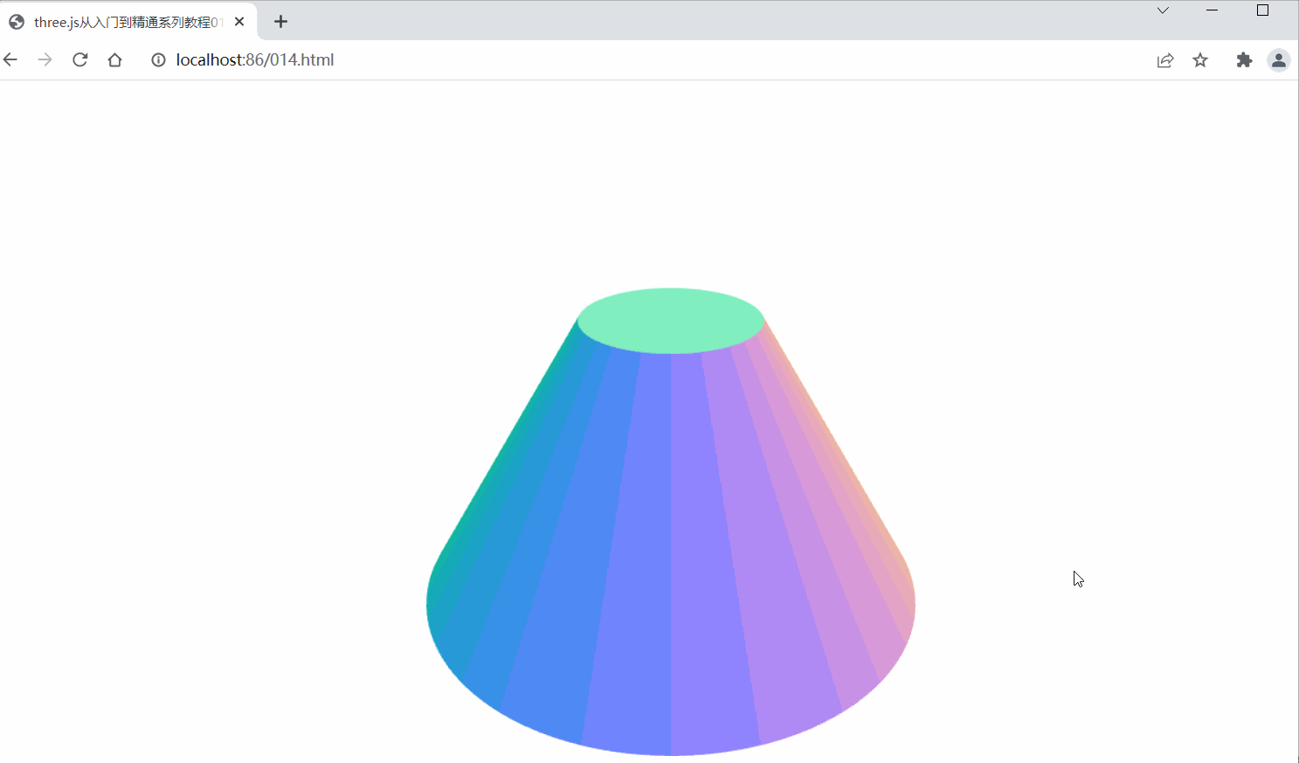Image resolution: width=1299 pixels, height=763 pixels.
Task: Open the extensions puzzle-piece icon
Action: click(1244, 59)
